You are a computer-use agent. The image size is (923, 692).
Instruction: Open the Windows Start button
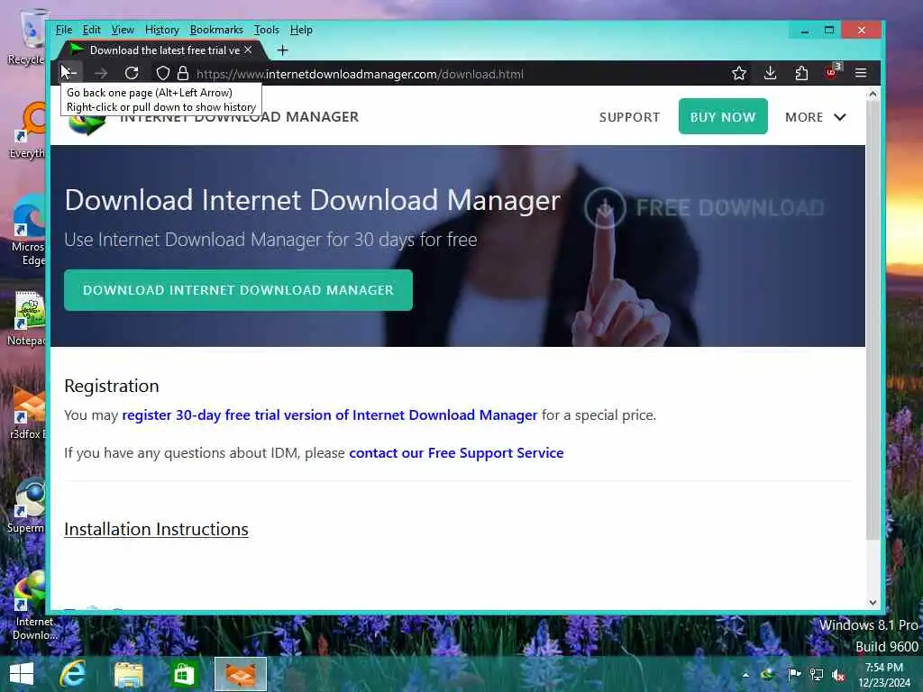pyautogui.click(x=22, y=674)
